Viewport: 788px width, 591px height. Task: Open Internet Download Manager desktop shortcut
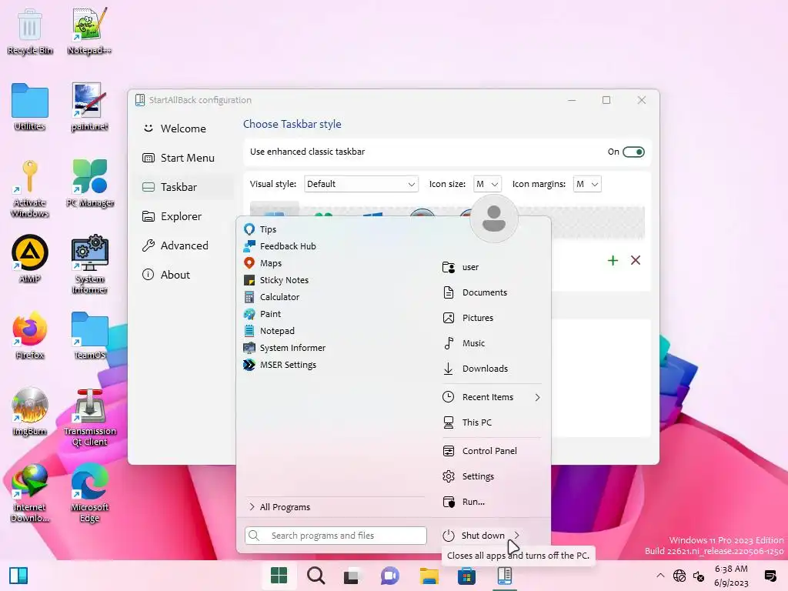tap(30, 493)
